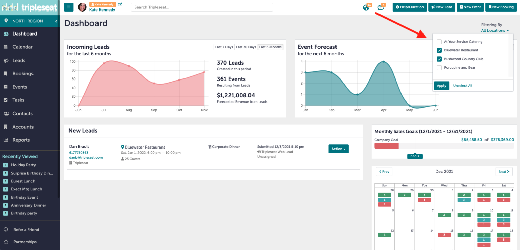Enable the Porcupine and Bear checkbox
The width and height of the screenshot is (520, 250).
439,68
